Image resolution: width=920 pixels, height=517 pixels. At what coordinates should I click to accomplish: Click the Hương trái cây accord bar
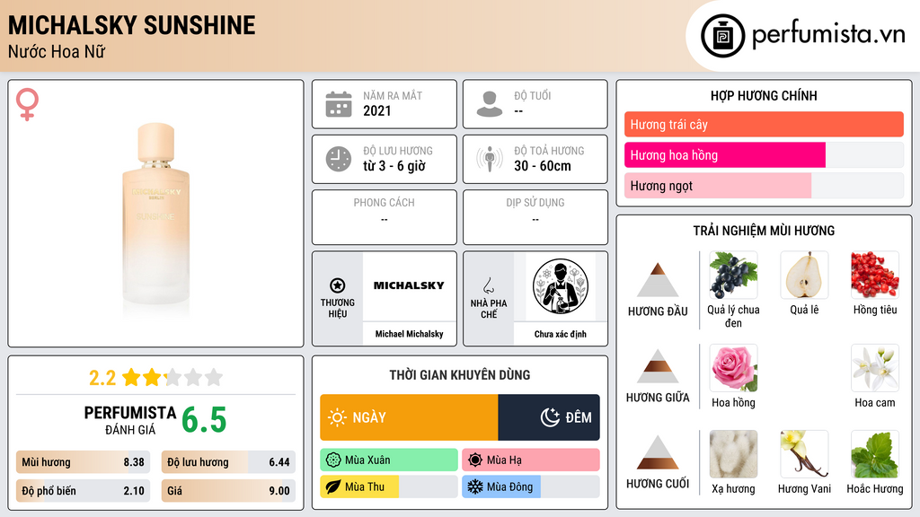pyautogui.click(x=764, y=124)
